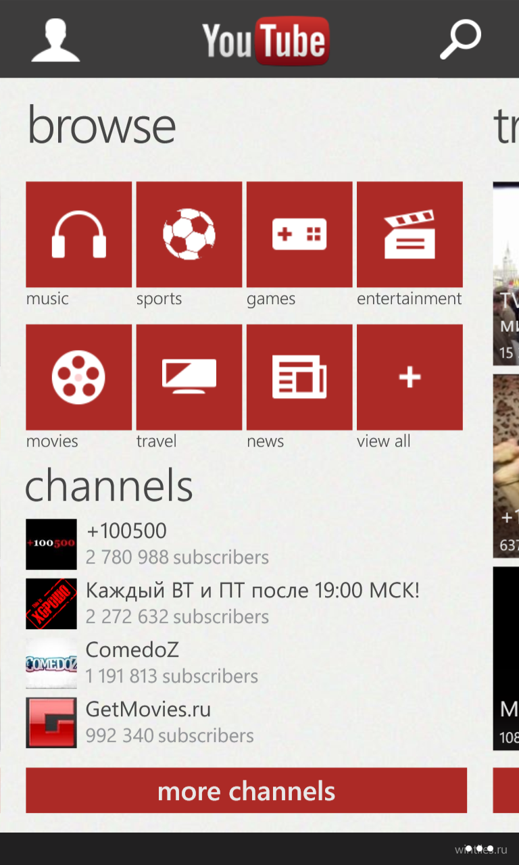Tap the music label text
This screenshot has width=519, height=865.
coord(47,299)
